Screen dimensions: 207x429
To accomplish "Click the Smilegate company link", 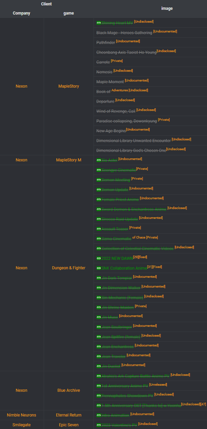I will [x=21, y=425].
